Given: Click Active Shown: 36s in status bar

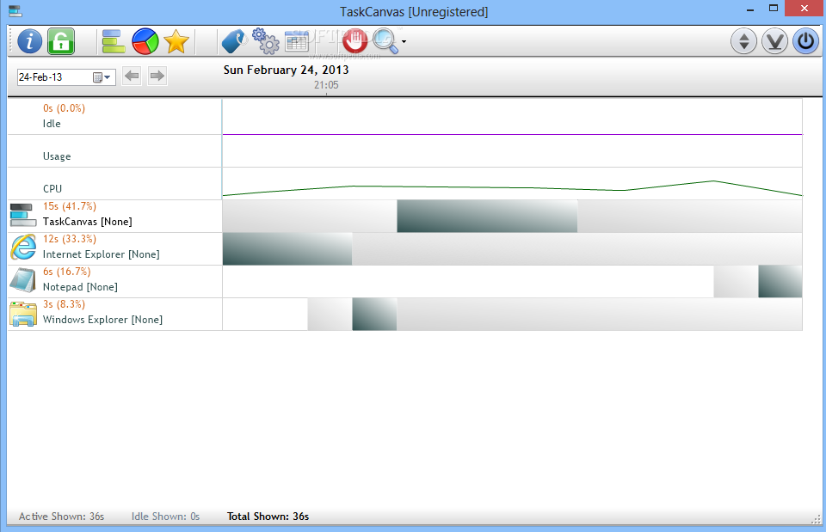Looking at the screenshot, I should [x=62, y=517].
